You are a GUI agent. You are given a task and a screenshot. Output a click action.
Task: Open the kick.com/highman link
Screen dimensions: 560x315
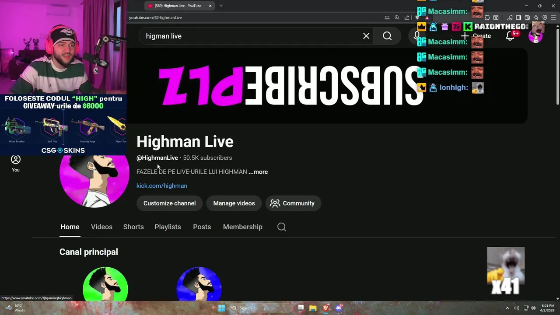(x=162, y=185)
